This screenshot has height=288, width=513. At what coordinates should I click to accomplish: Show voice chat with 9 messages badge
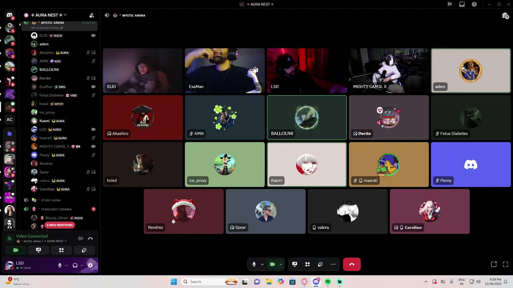click(x=505, y=16)
